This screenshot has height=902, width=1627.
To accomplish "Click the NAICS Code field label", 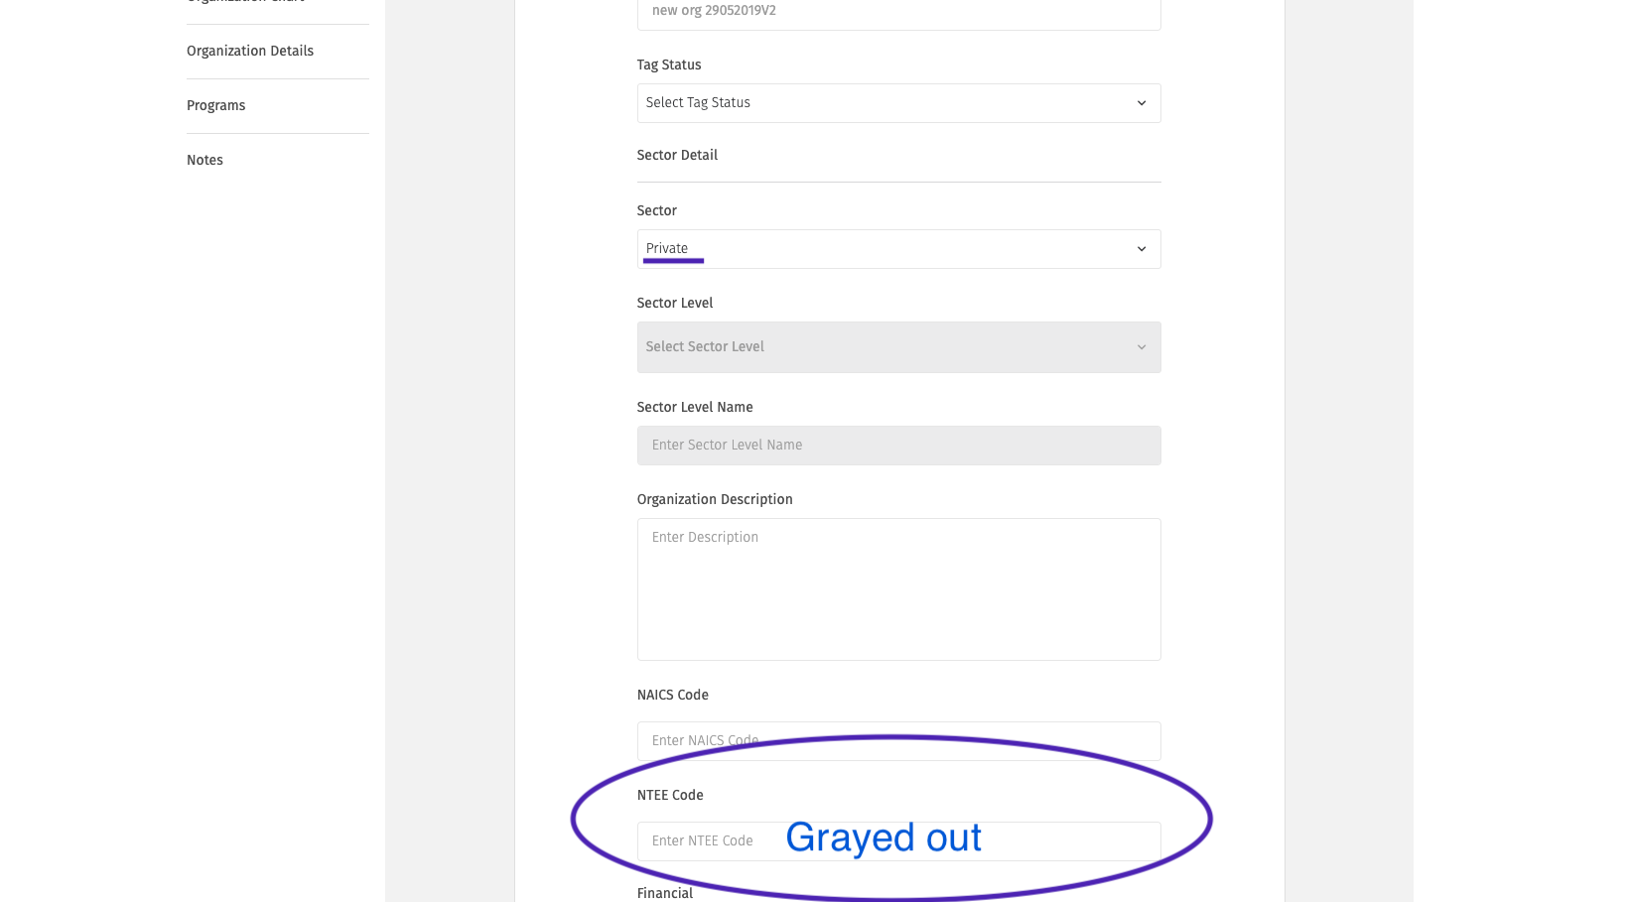I will (x=672, y=695).
